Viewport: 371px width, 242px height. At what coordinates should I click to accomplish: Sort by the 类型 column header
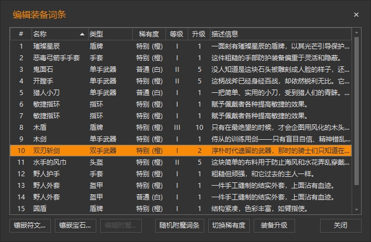pyautogui.click(x=110, y=34)
